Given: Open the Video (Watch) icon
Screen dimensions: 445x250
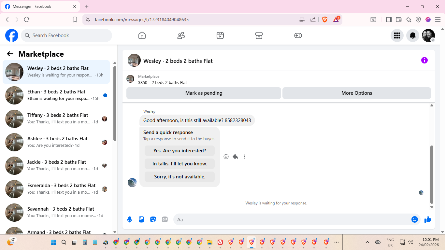Looking at the screenshot, I should pos(220,35).
